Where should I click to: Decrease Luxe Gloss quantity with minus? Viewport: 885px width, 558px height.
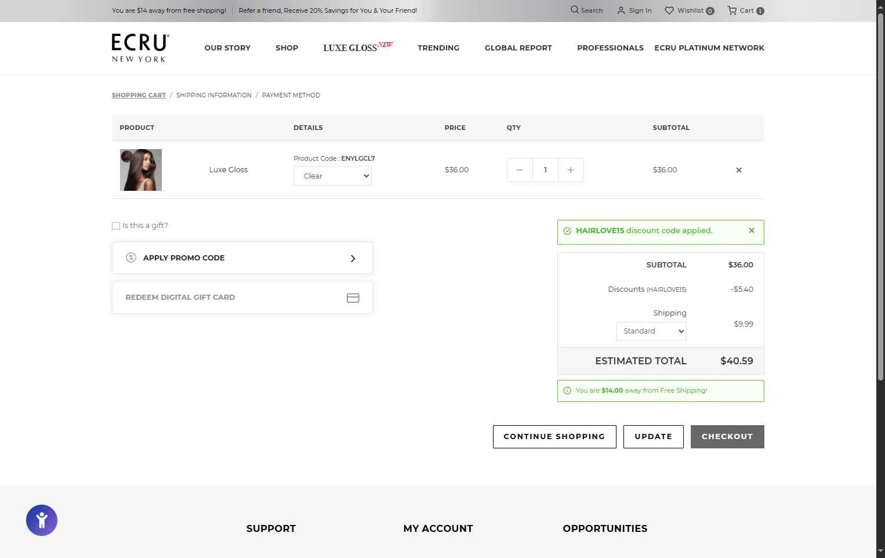520,170
